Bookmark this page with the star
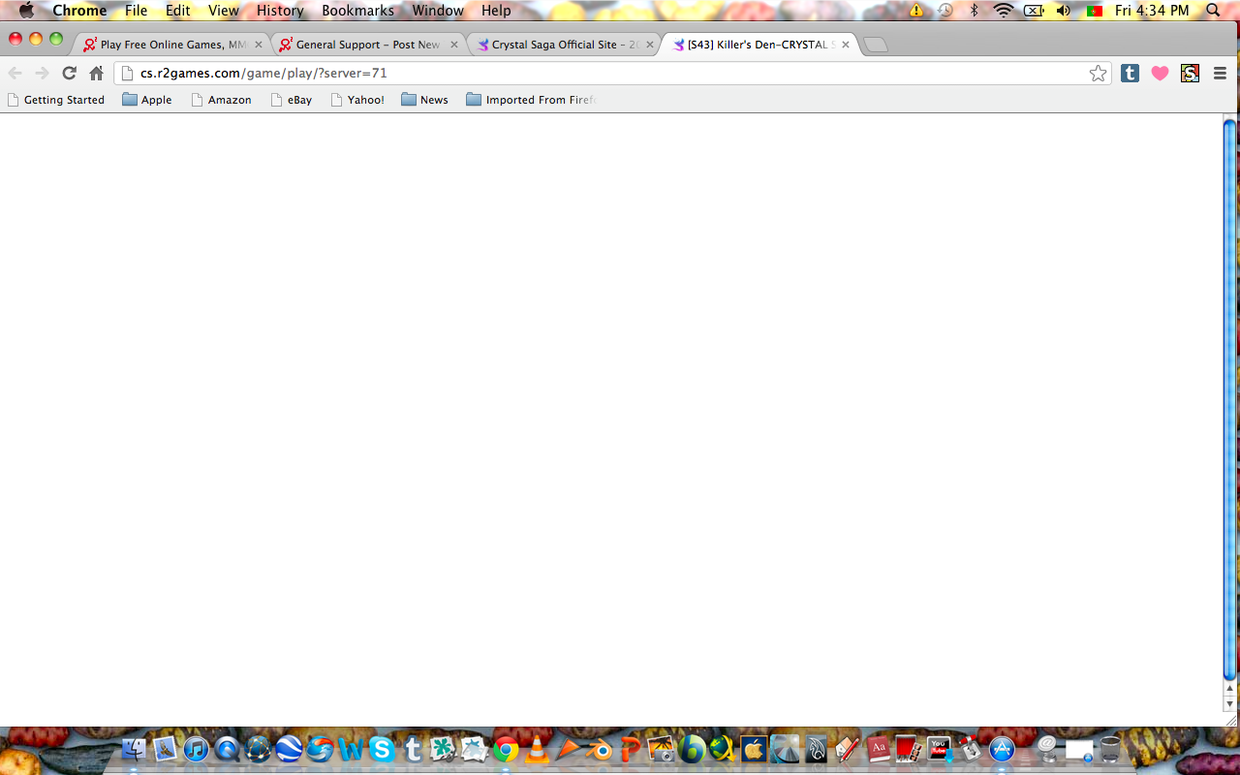1240x775 pixels. tap(1098, 74)
